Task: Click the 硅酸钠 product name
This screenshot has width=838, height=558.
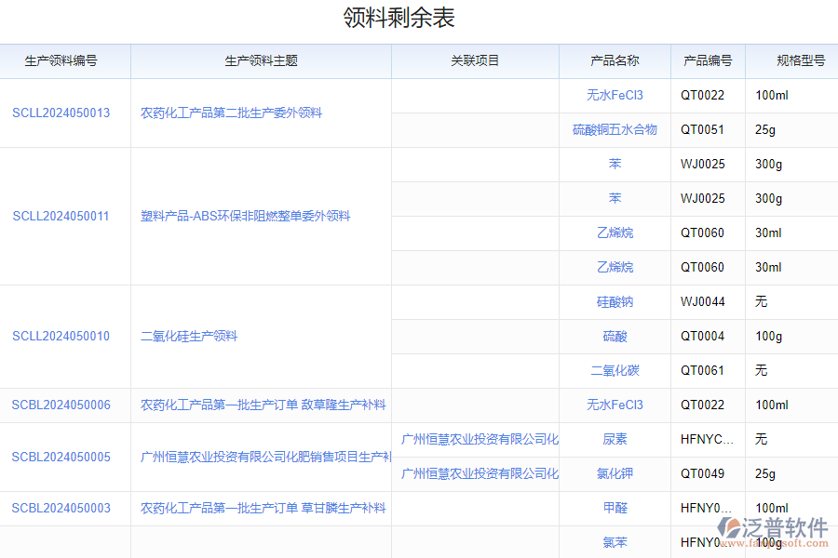Action: (615, 301)
